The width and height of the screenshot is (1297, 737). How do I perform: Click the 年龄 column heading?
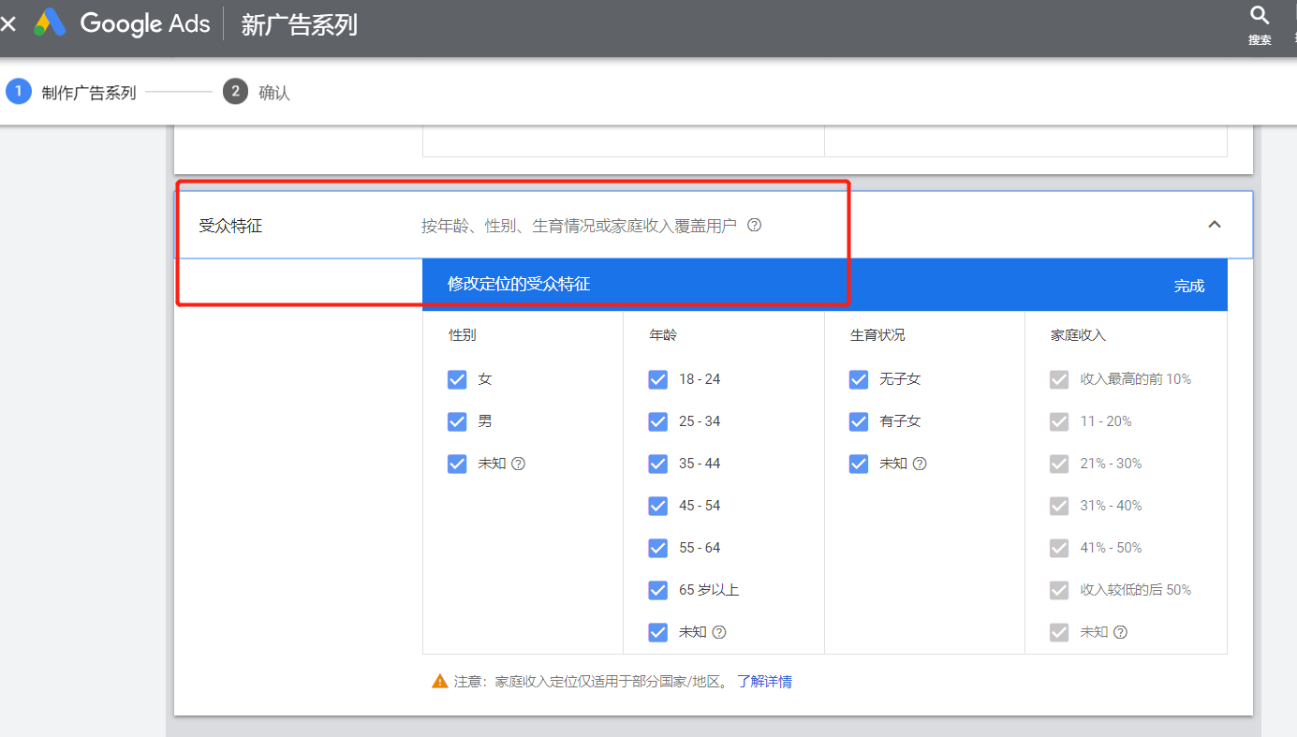tap(663, 334)
